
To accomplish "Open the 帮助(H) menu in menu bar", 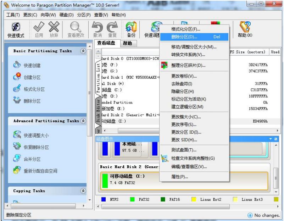I will [119, 15].
